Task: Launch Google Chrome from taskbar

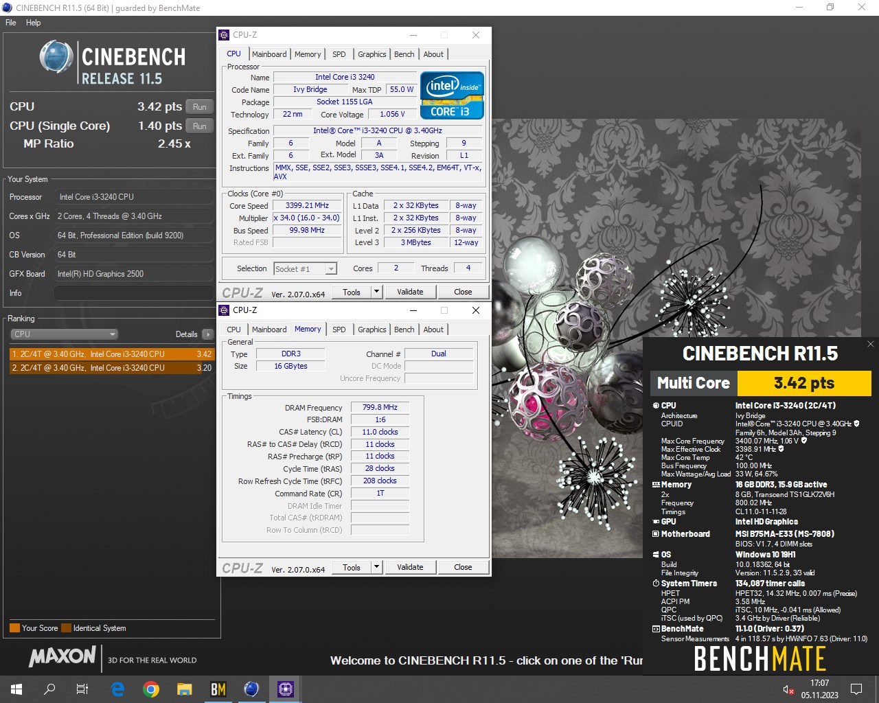Action: point(151,689)
